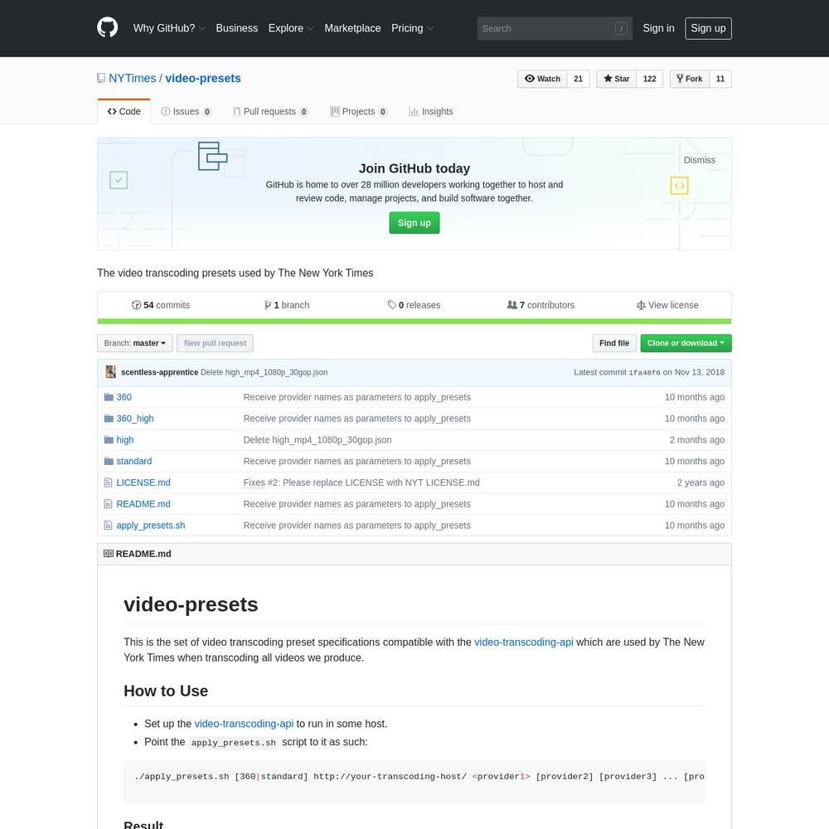Click the green language bar
829x829 pixels.
(x=414, y=322)
